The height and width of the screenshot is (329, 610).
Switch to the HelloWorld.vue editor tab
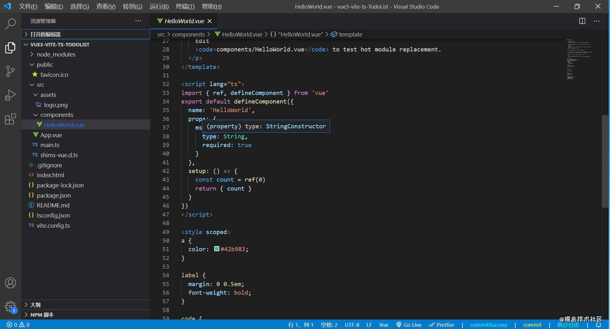click(x=184, y=21)
